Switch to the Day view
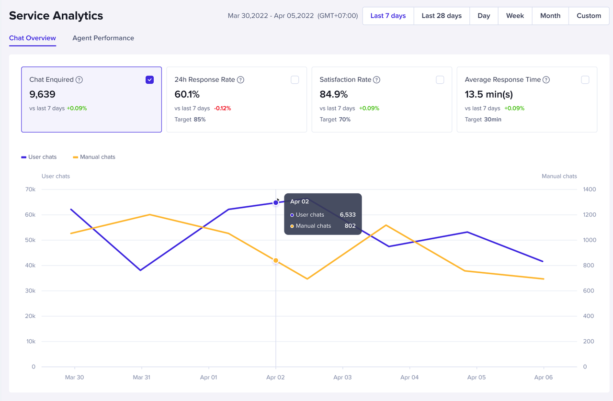 (484, 16)
